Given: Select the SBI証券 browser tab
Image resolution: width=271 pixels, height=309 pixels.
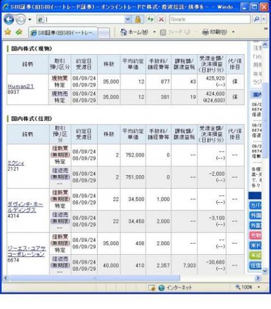Looking at the screenshot, I should point(63,32).
